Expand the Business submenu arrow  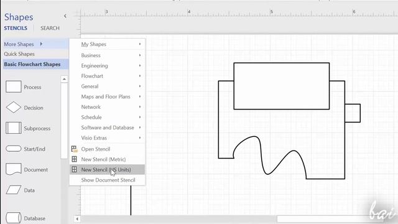coord(140,55)
